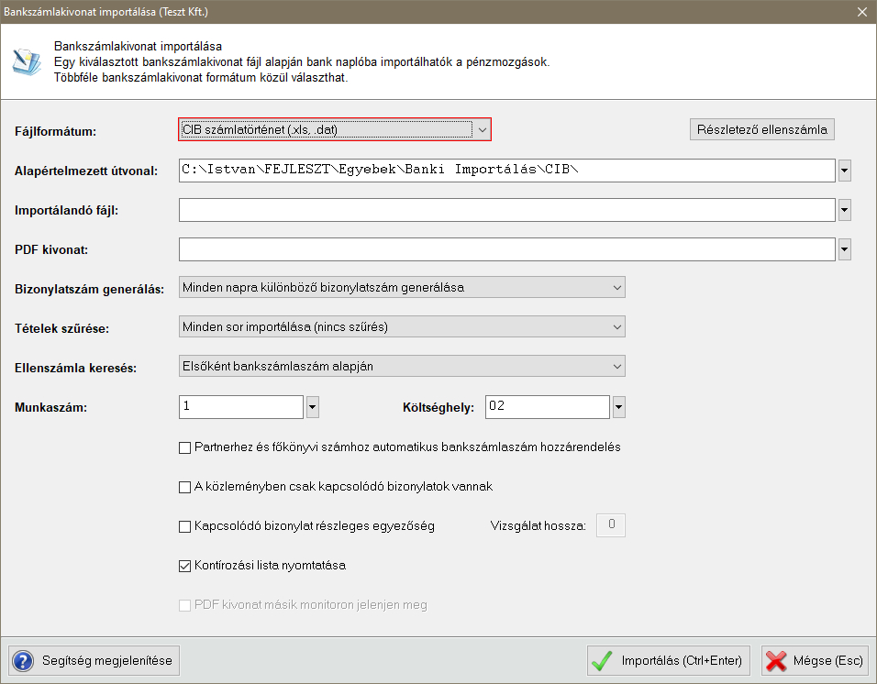Click the red X cancel icon
877x684 pixels.
click(x=776, y=660)
